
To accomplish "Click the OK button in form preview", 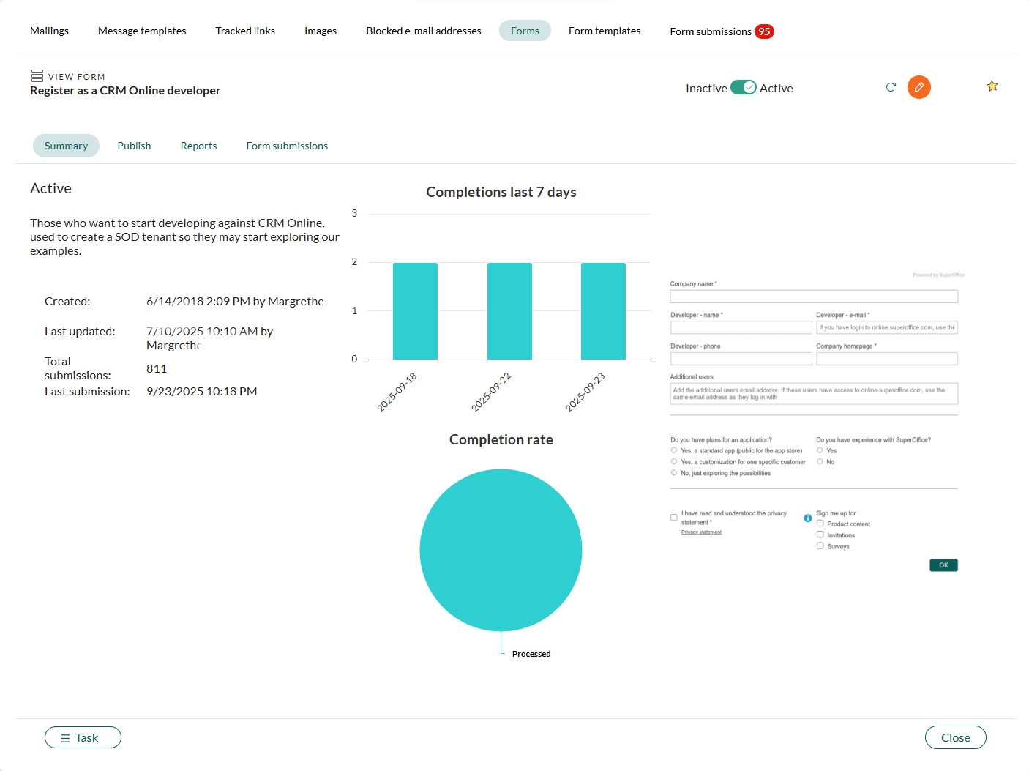I will tap(943, 565).
